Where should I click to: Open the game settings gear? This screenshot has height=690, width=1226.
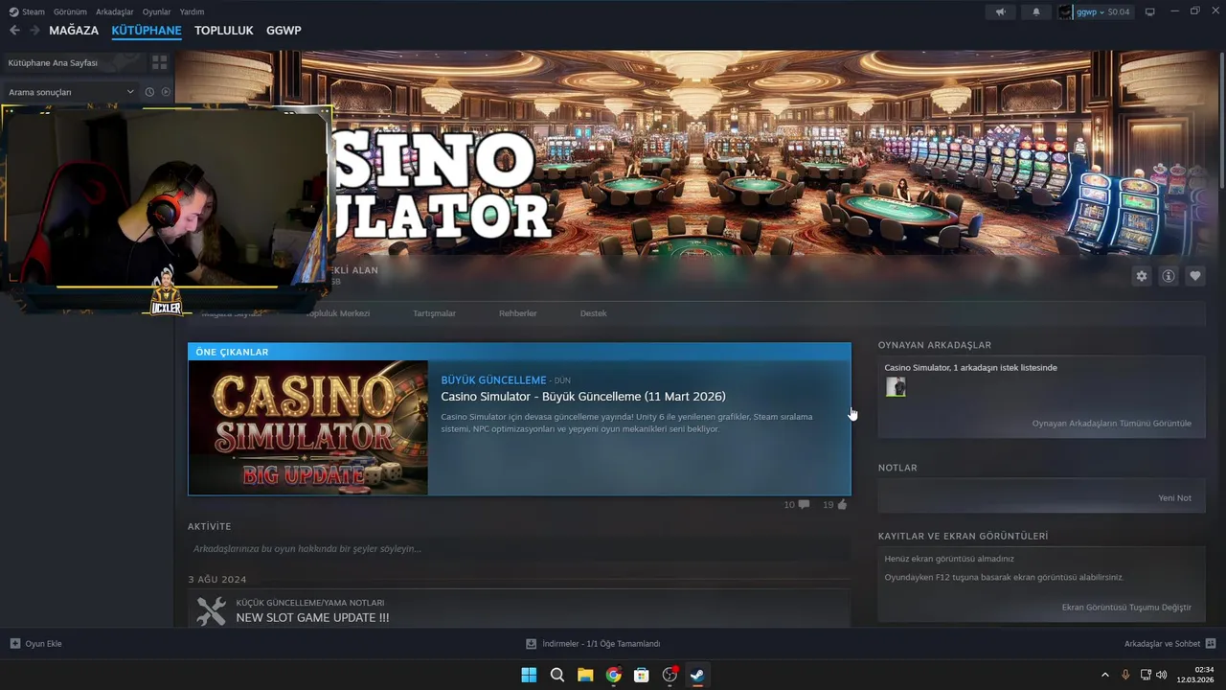(1141, 276)
